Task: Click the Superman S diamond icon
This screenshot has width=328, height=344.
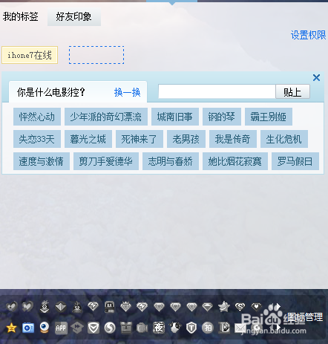Action: pos(240,307)
